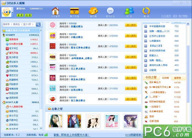Click scroll down arrow of room tree
The height and width of the screenshot is (138, 192).
coord(41,128)
